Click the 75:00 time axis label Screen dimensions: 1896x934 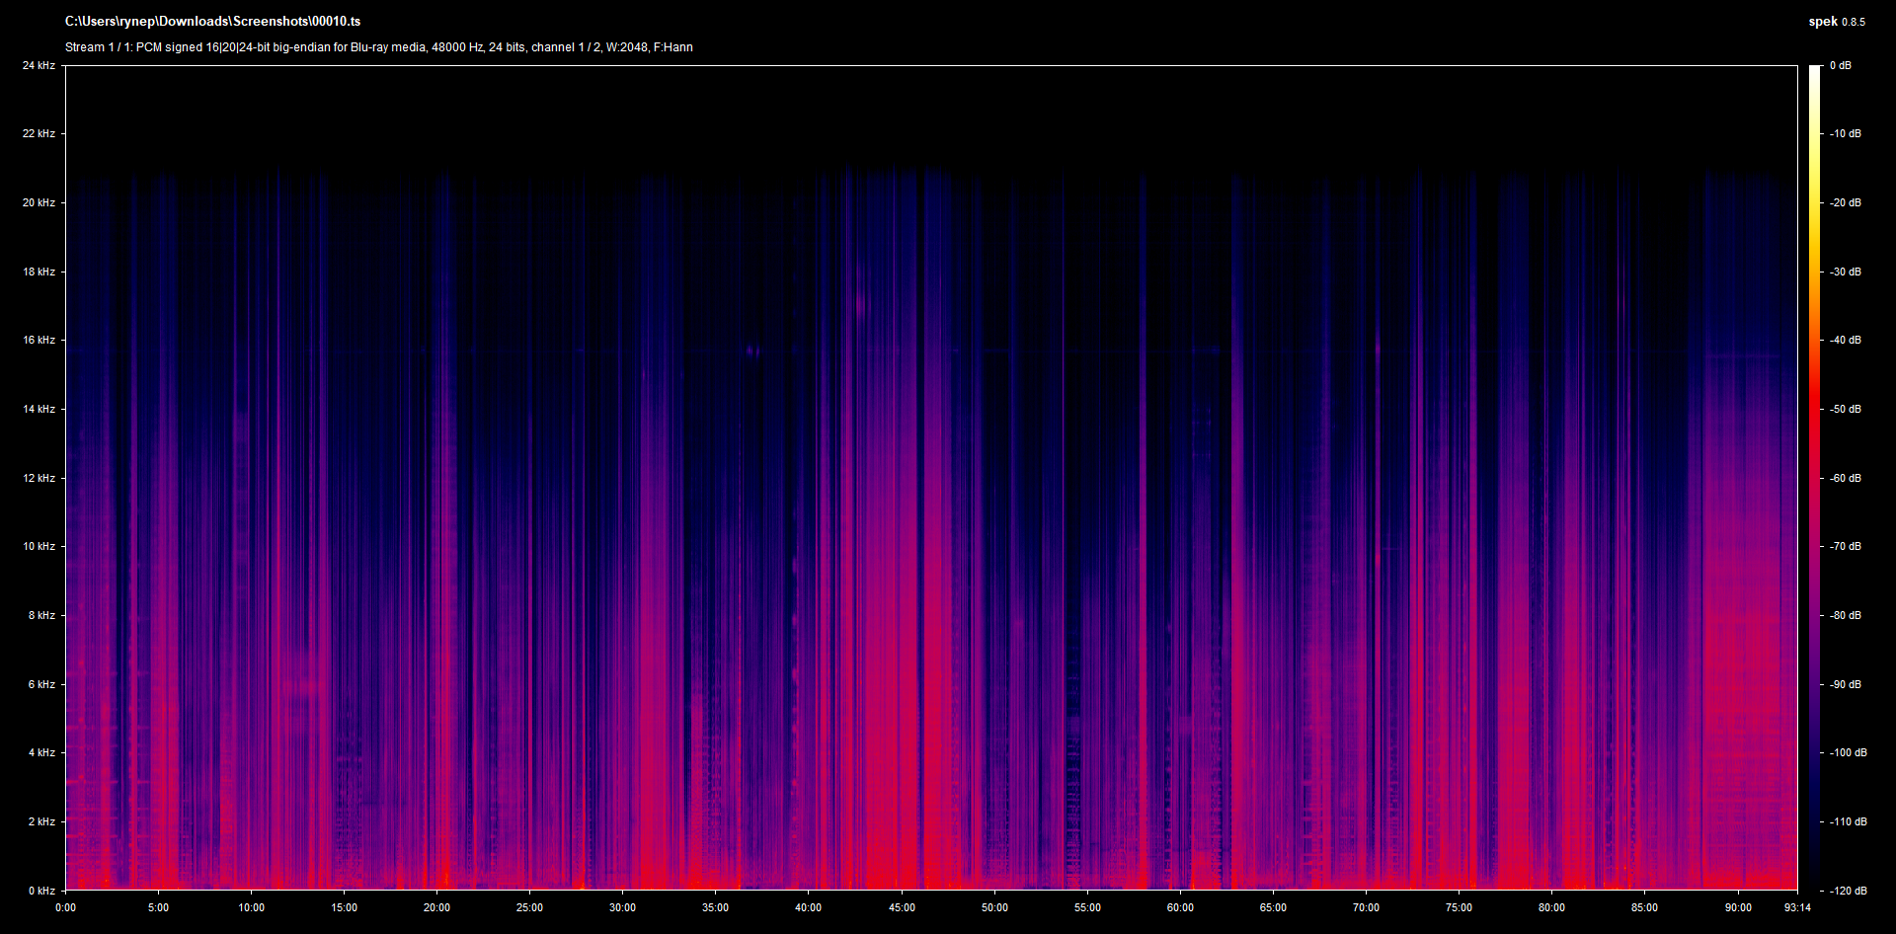pyautogui.click(x=1459, y=907)
